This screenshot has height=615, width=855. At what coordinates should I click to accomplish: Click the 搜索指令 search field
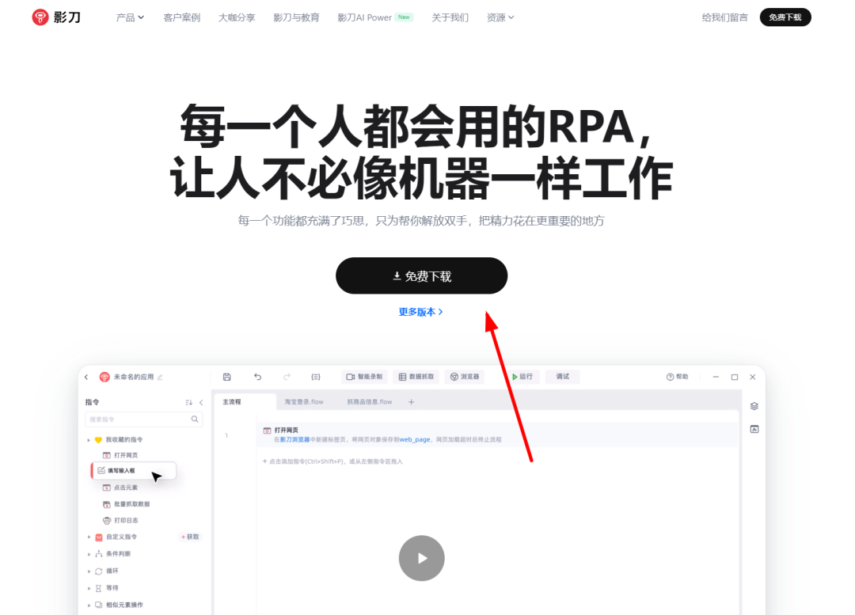click(144, 419)
